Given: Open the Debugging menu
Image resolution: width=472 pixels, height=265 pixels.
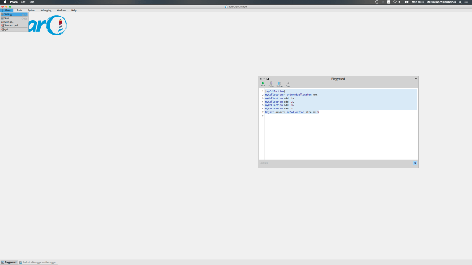Looking at the screenshot, I should point(46,10).
